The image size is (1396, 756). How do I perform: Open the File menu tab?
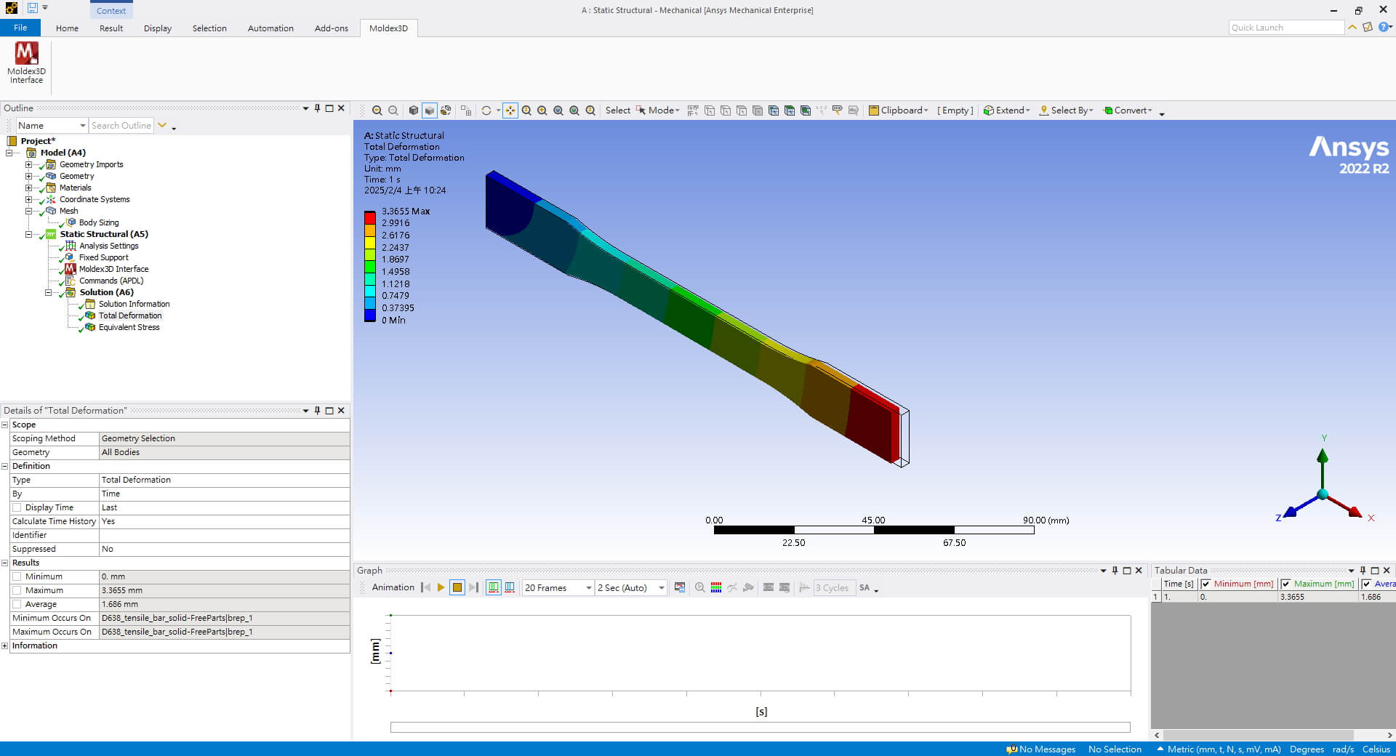coord(20,28)
